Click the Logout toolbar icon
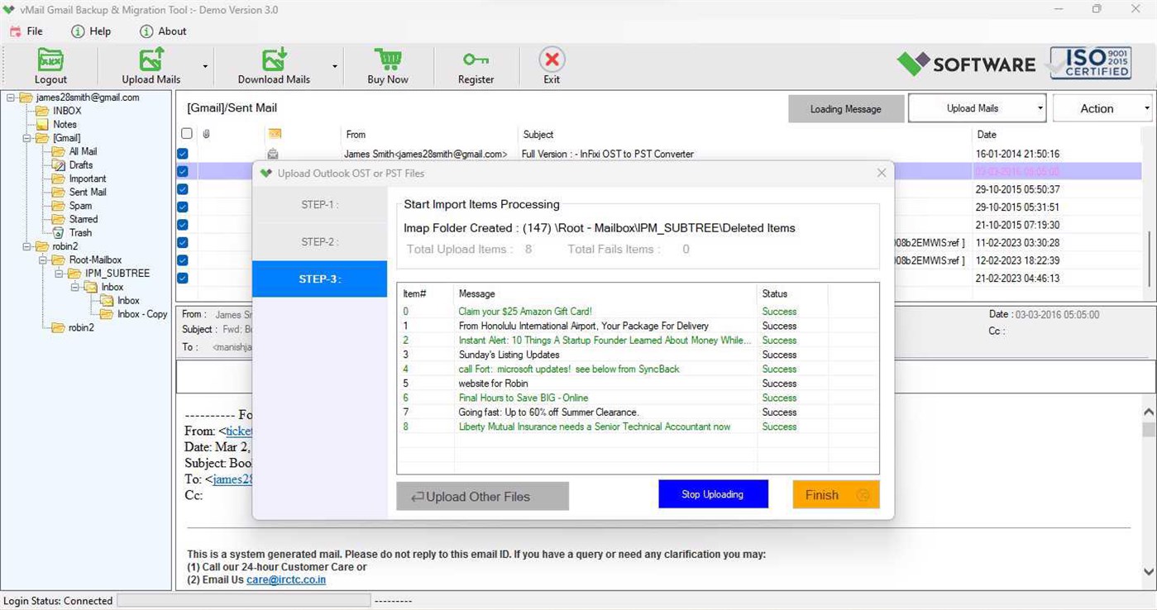Image resolution: width=1157 pixels, height=610 pixels. [50, 60]
